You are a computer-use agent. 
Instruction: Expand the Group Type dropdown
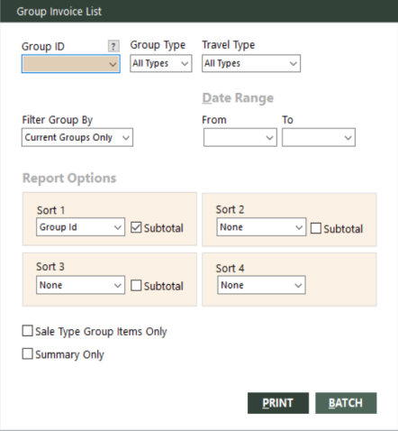[161, 63]
